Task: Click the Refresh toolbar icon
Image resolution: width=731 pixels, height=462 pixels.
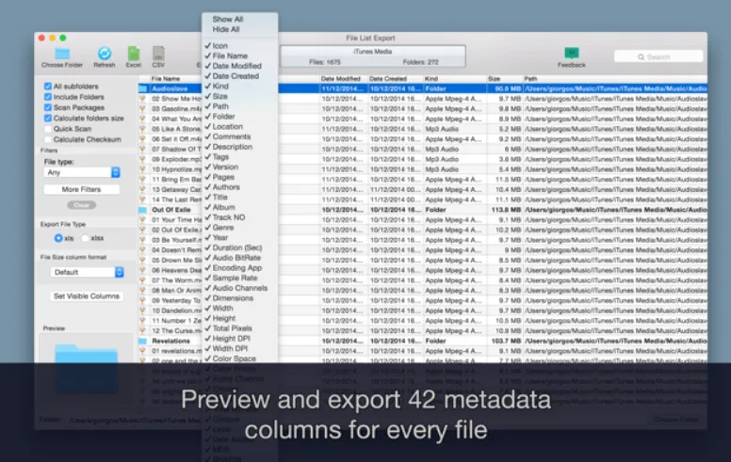Action: point(105,54)
